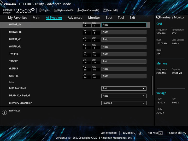Open the DRAM CLK Period dropdown
This screenshot has width=188, height=141.
[124, 96]
